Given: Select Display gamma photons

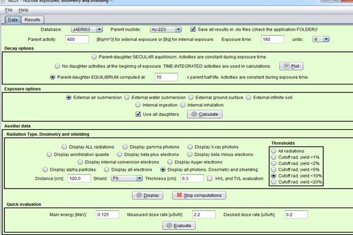Looking at the screenshot, I should tap(125, 147).
